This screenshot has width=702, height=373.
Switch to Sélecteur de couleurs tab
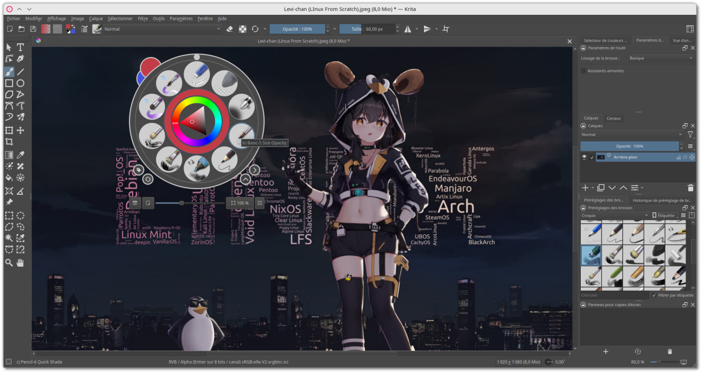[605, 40]
